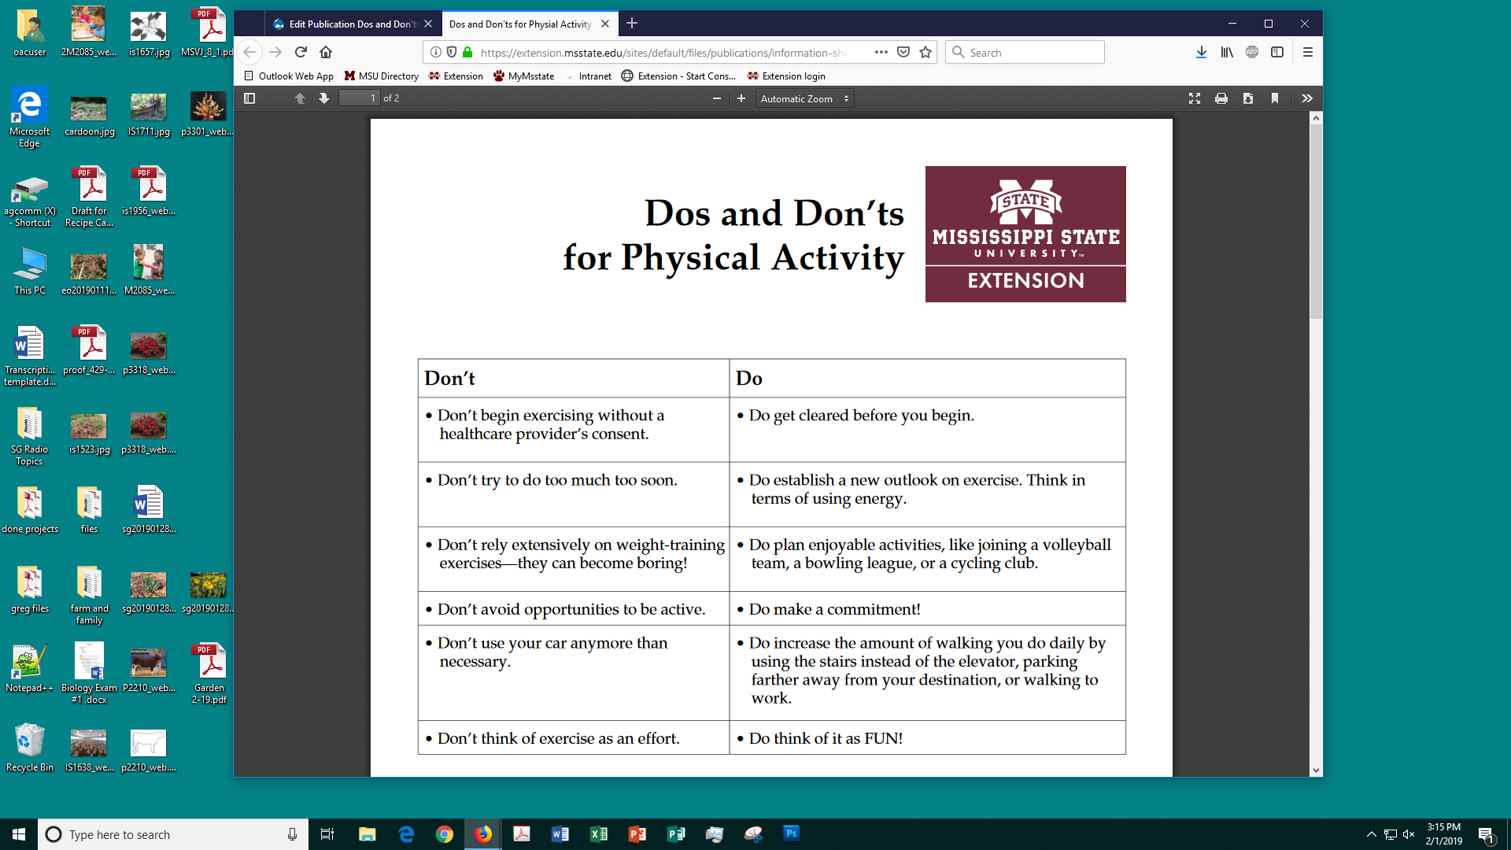Open Photoshop from the taskbar
This screenshot has width=1511, height=850.
pyautogui.click(x=792, y=834)
